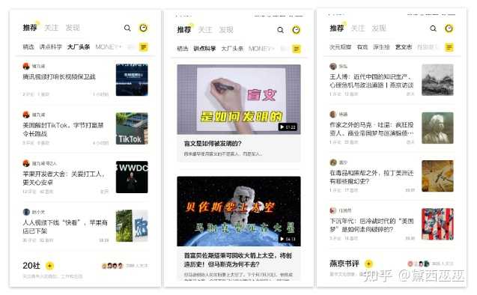477x295 pixels.
Task: Tap thumbnail beside 王人博 article
Action: coord(437,79)
